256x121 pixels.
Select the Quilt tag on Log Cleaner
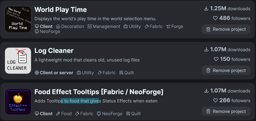click(x=126, y=73)
